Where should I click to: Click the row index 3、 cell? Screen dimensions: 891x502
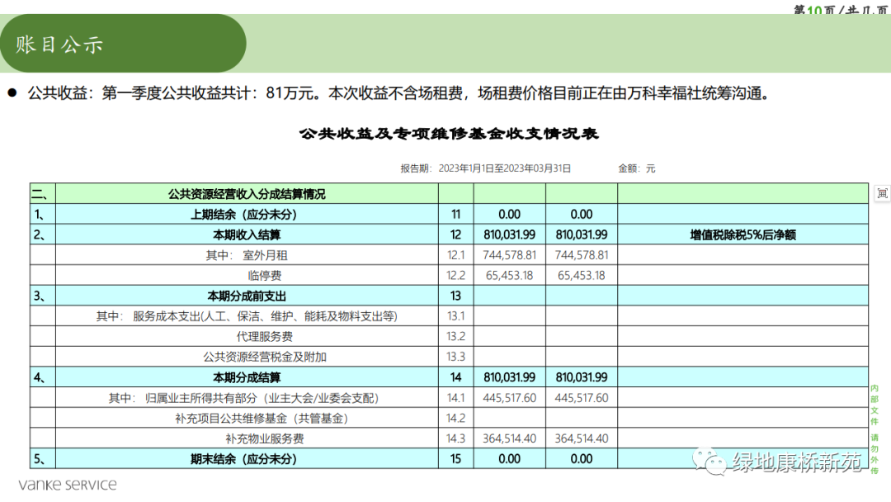pyautogui.click(x=43, y=296)
